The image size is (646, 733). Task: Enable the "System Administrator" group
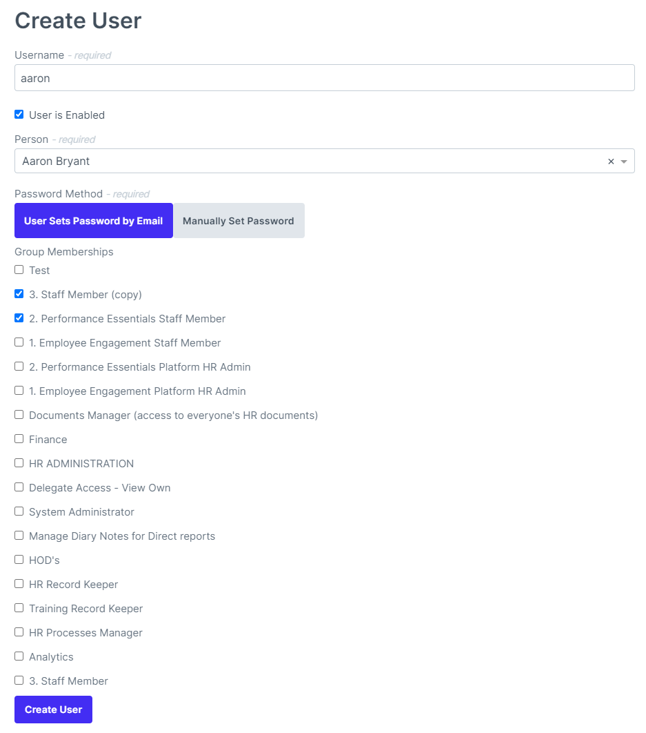coord(19,511)
